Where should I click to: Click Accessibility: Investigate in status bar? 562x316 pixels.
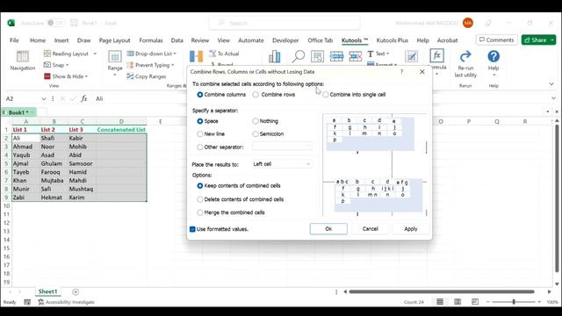[67, 302]
